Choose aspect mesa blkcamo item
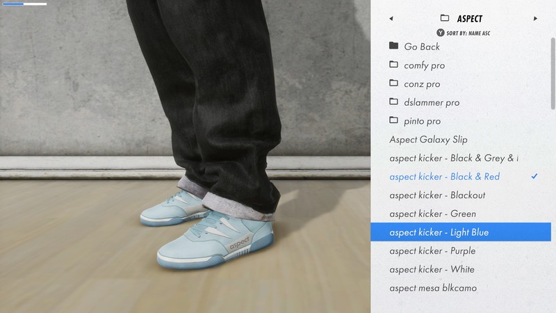This screenshot has width=556, height=313. (432, 288)
